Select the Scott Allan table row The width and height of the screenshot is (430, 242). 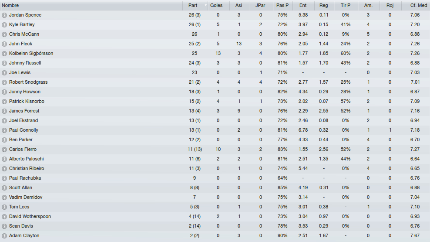[215, 187]
